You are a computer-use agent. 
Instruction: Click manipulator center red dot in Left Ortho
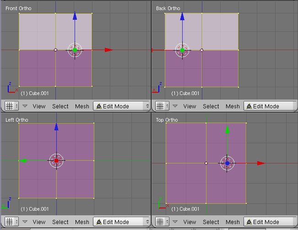click(56, 161)
